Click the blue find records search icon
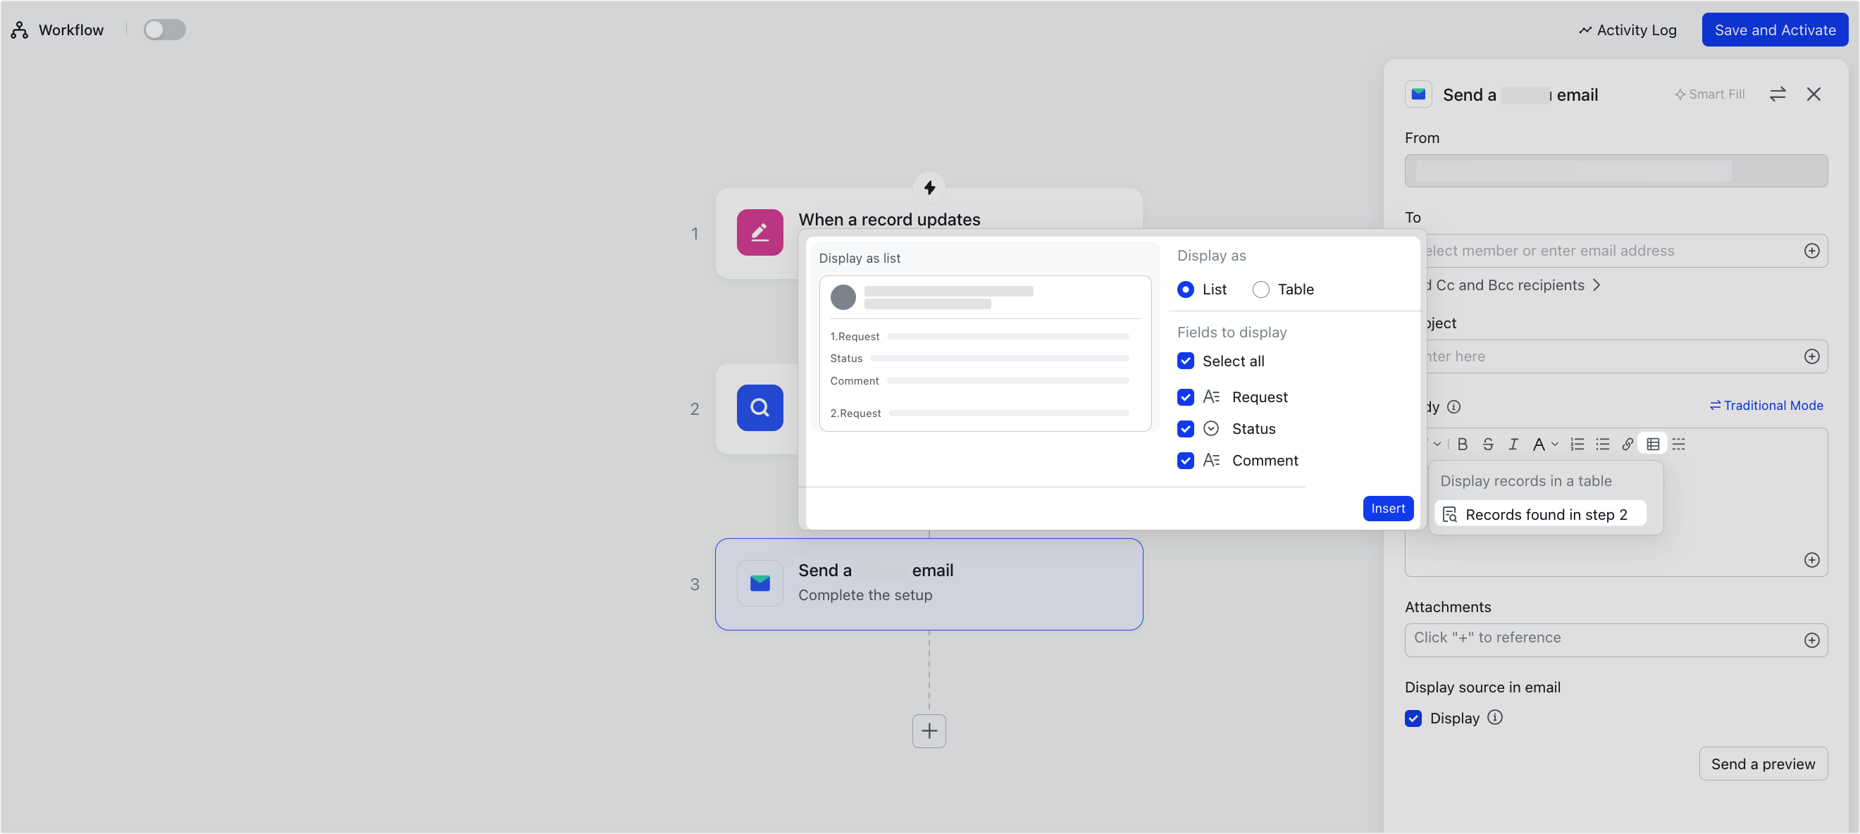 point(759,408)
